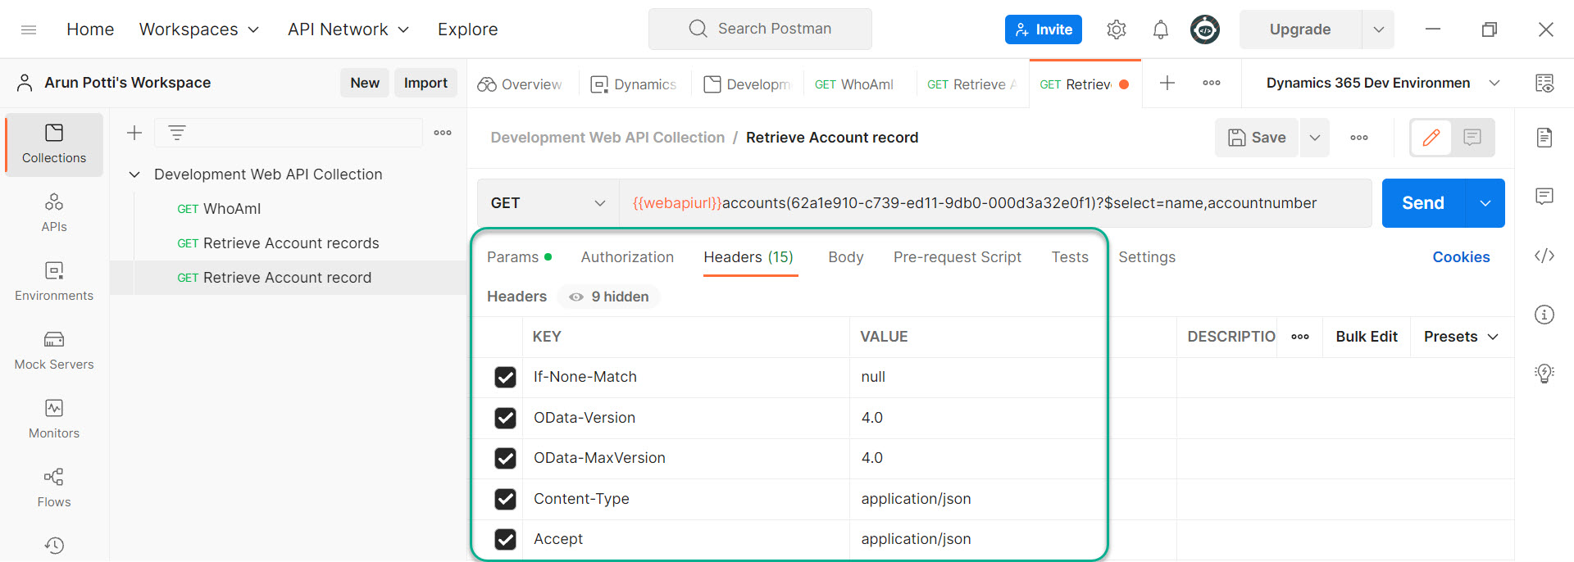Click the Search Postman box
This screenshot has width=1574, height=562.
(x=760, y=29)
